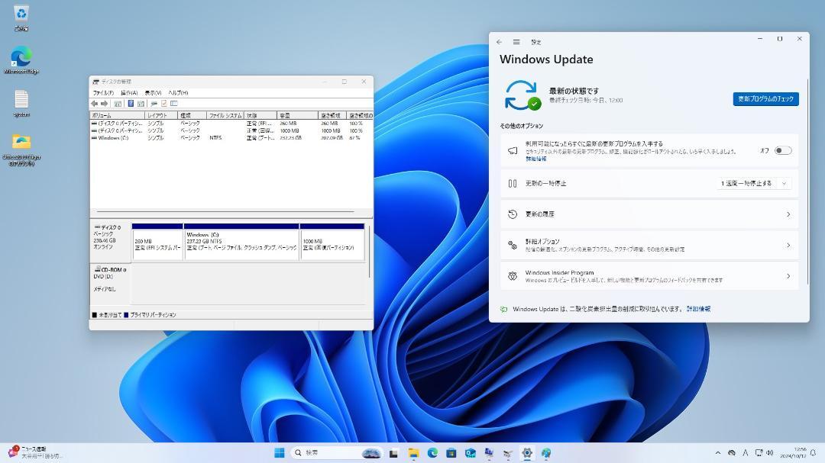The image size is (825, 463).
Task: Click the blue Help icon in Disk Management toolbar
Action: tap(131, 104)
